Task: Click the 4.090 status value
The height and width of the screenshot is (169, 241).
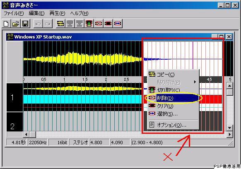Action: pos(120,142)
